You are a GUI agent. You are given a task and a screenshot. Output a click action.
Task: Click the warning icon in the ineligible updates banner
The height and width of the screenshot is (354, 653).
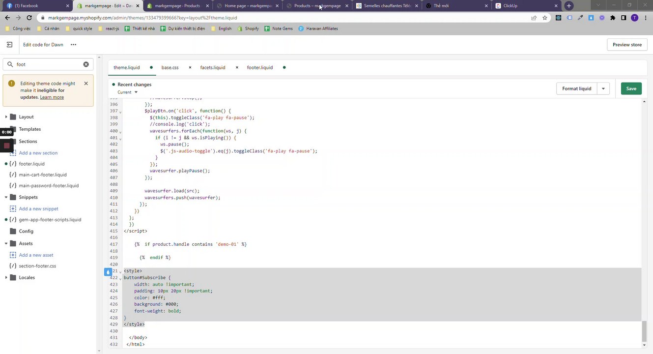(12, 84)
